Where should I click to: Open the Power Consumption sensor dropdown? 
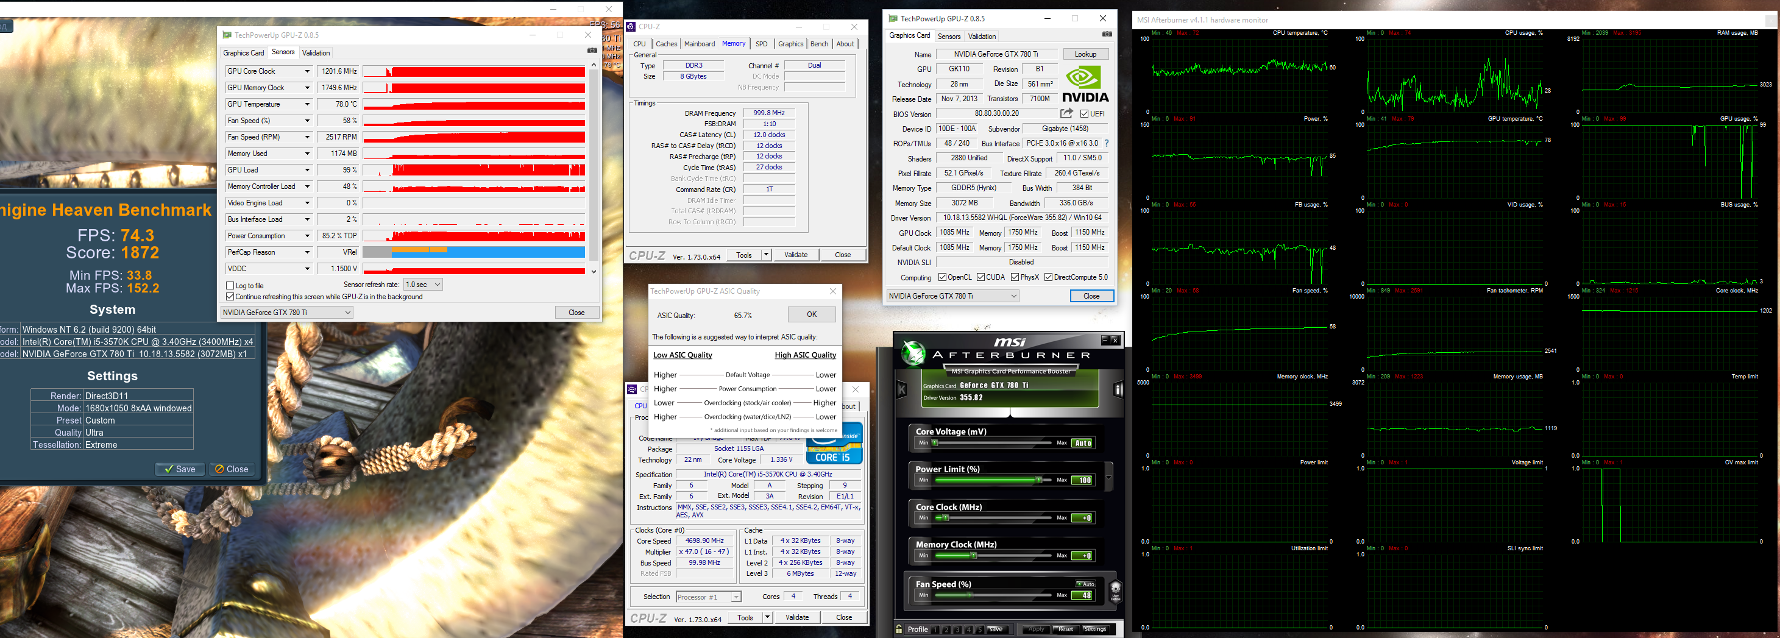click(x=307, y=236)
